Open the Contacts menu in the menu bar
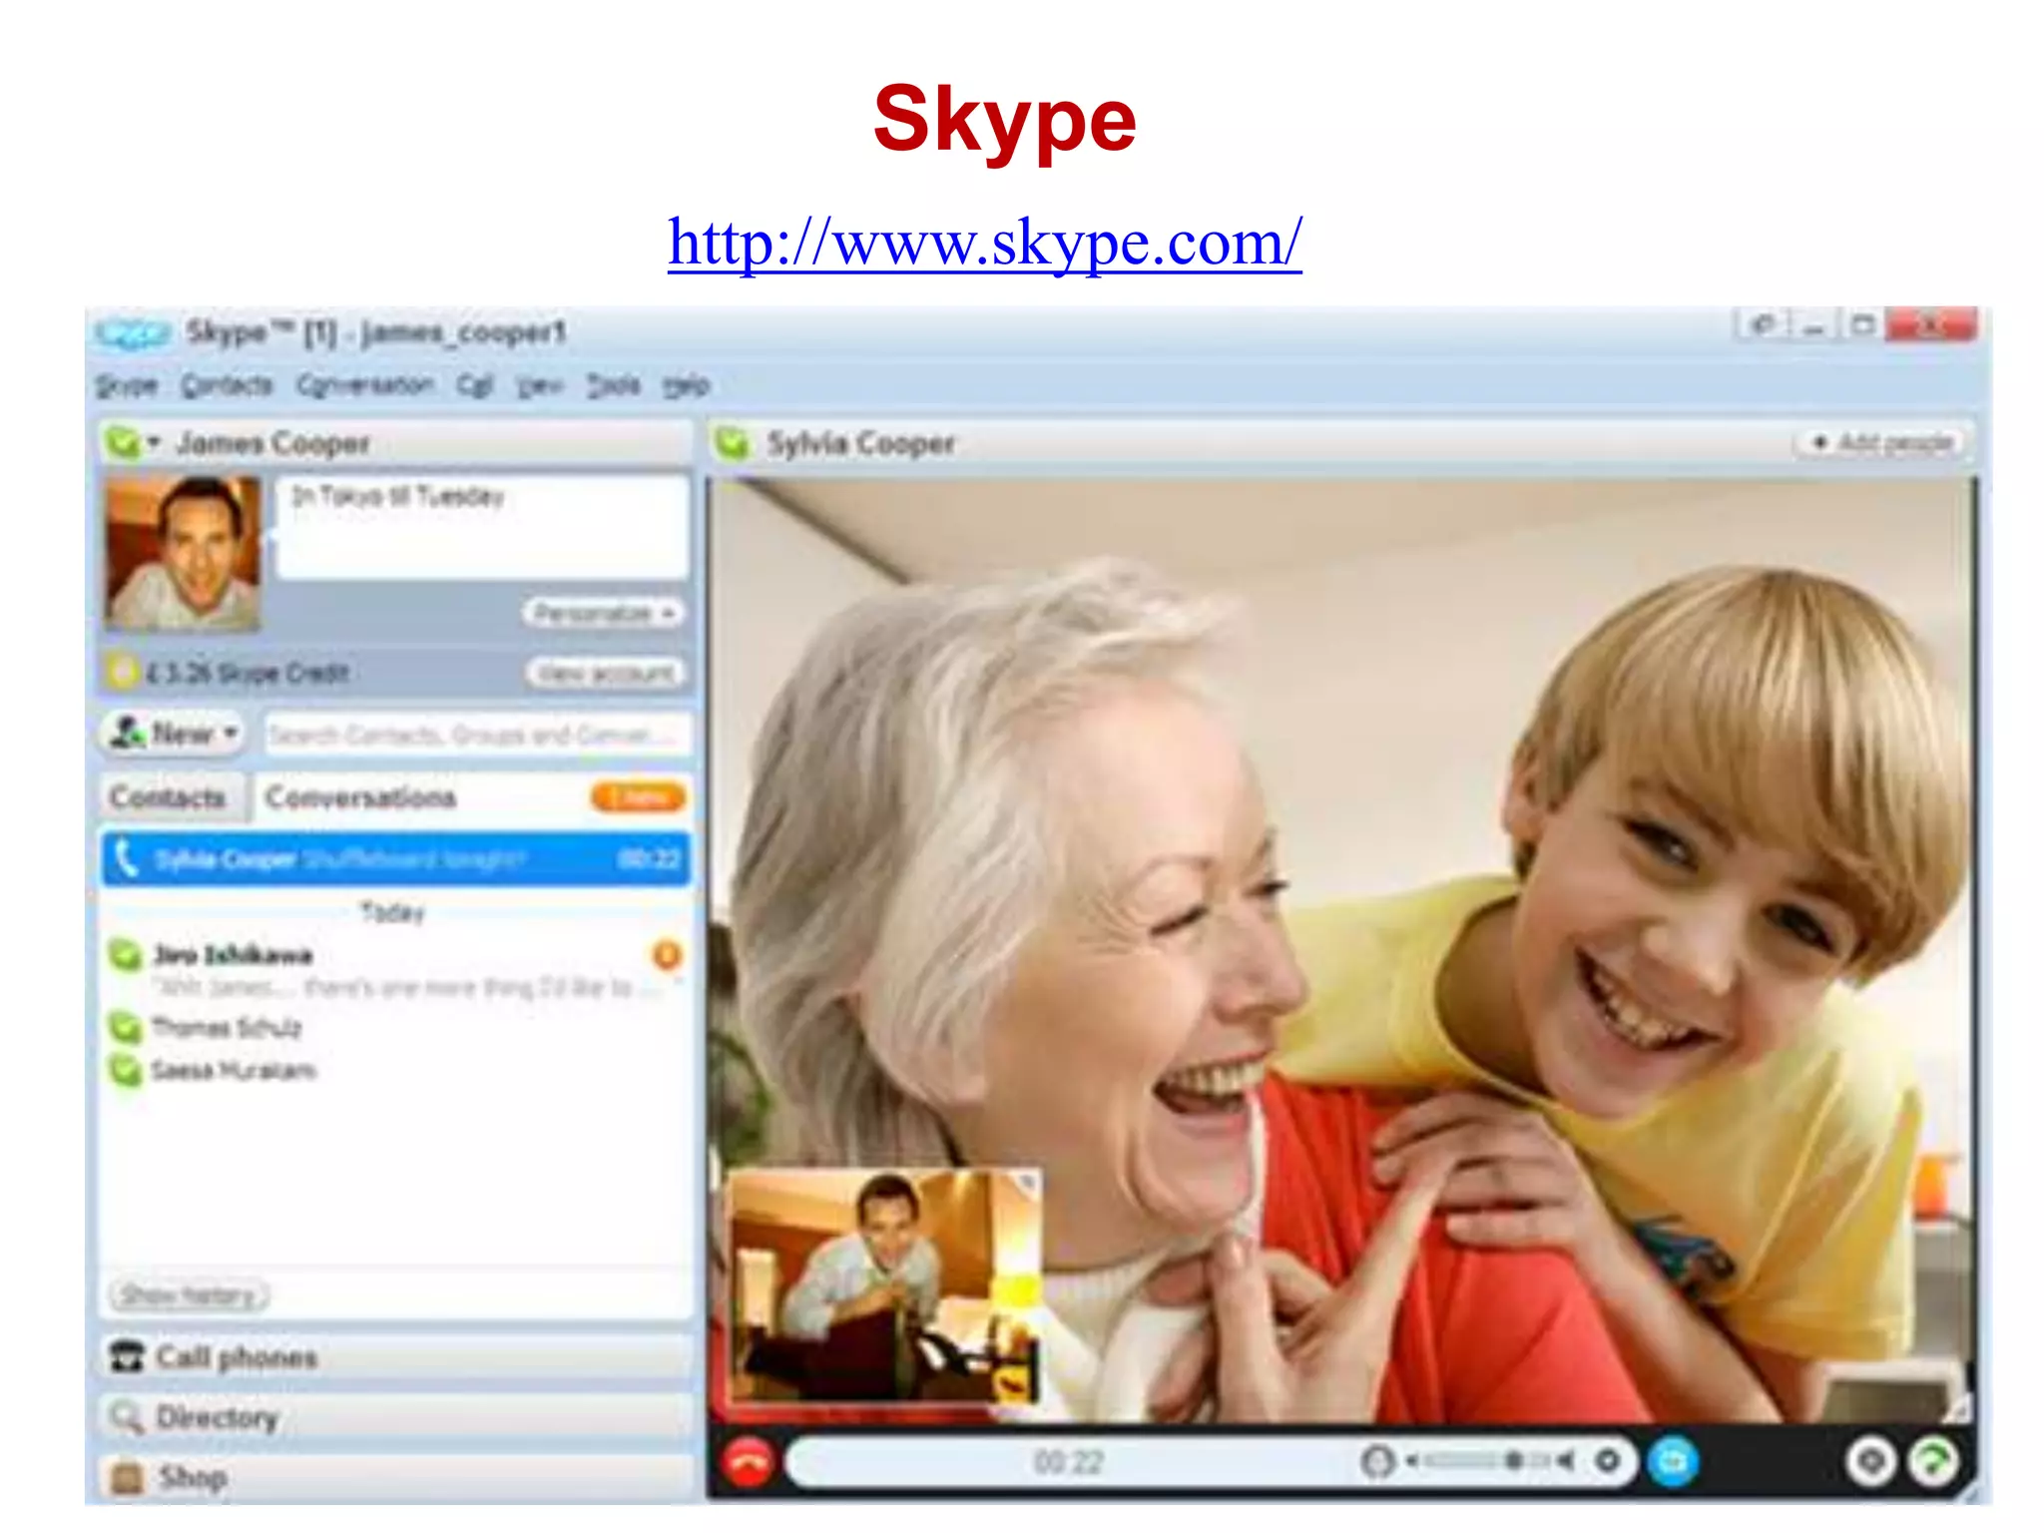The height and width of the screenshot is (1533, 2044). (227, 385)
